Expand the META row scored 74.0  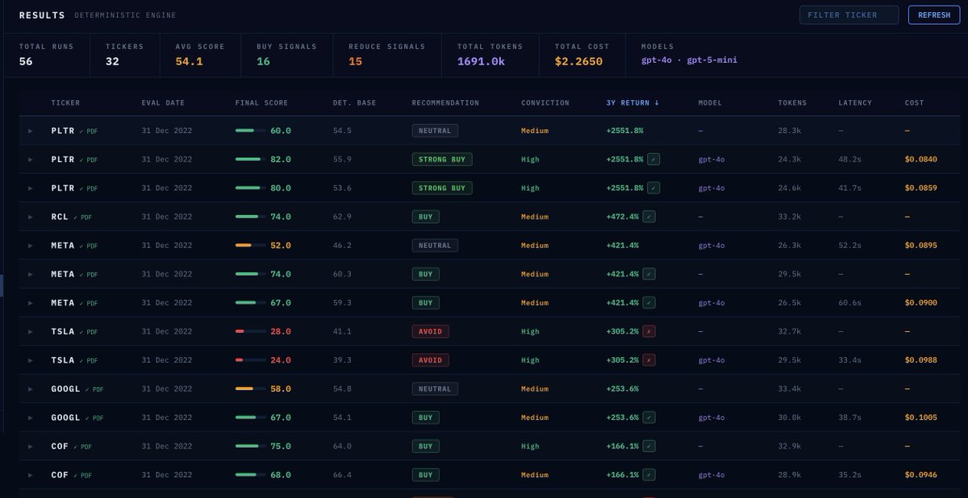(x=31, y=275)
